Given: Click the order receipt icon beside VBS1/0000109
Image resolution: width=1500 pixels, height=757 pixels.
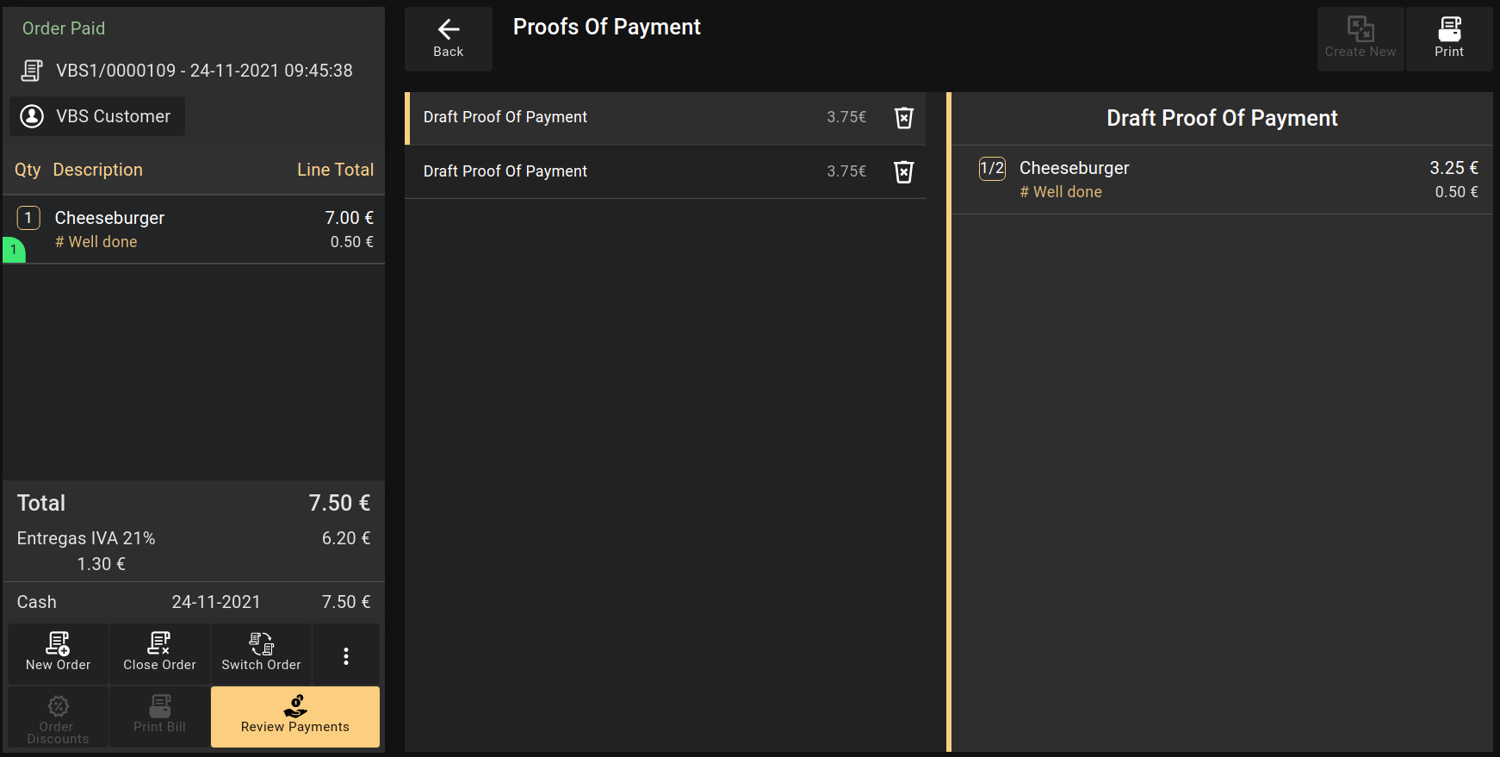Looking at the screenshot, I should point(32,71).
